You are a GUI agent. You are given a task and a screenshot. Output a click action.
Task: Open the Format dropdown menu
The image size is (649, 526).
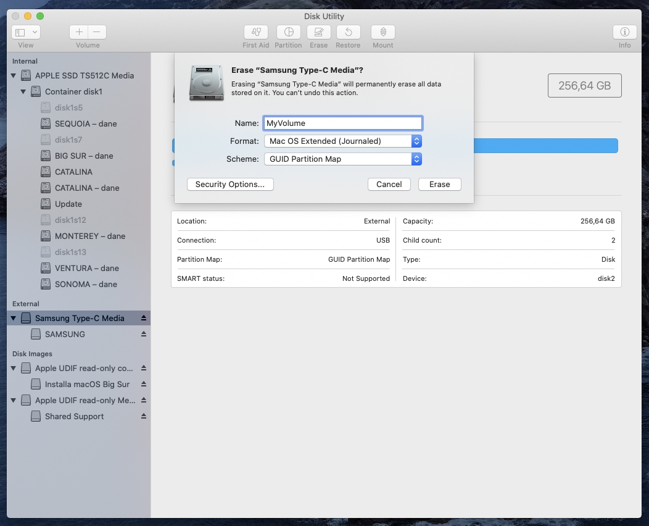click(343, 141)
